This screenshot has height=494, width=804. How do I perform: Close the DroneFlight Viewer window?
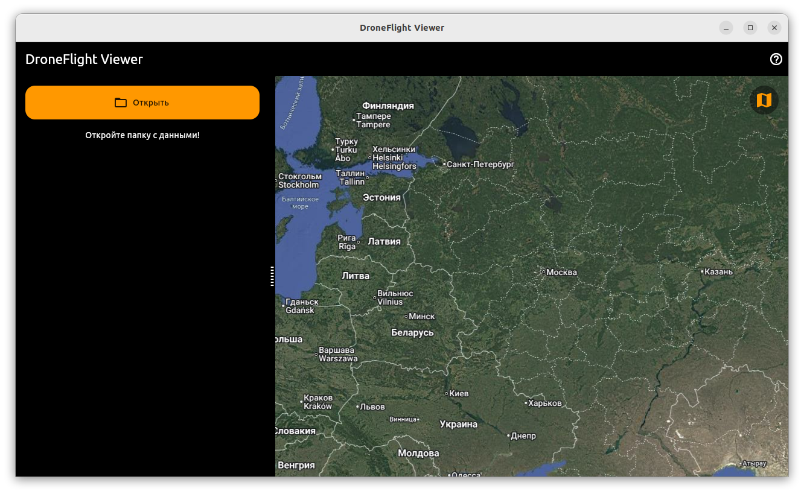click(x=774, y=28)
